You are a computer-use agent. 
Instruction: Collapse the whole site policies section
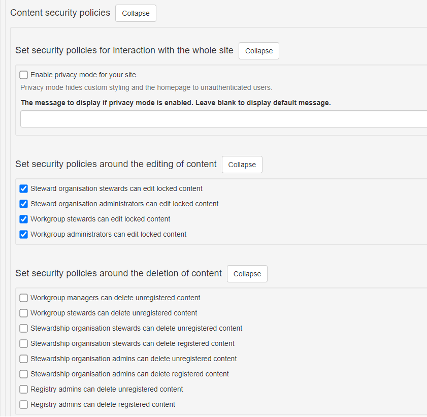(259, 51)
